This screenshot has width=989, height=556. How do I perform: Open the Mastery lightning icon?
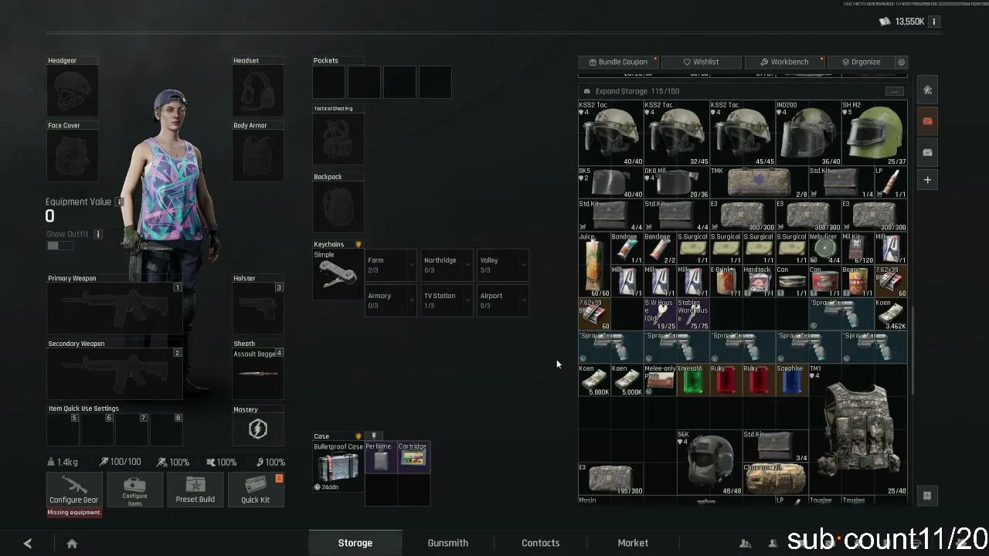[x=258, y=429]
